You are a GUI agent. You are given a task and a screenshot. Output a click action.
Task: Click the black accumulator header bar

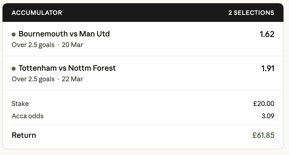coord(143,13)
